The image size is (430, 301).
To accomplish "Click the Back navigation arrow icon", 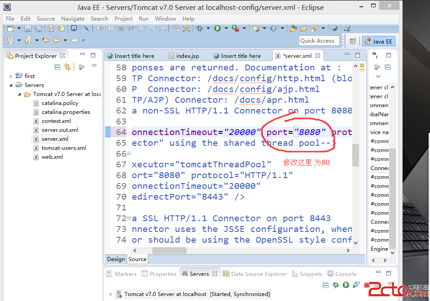I will point(57,40).
